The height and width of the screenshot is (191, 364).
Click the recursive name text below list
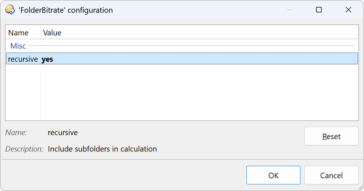click(63, 133)
